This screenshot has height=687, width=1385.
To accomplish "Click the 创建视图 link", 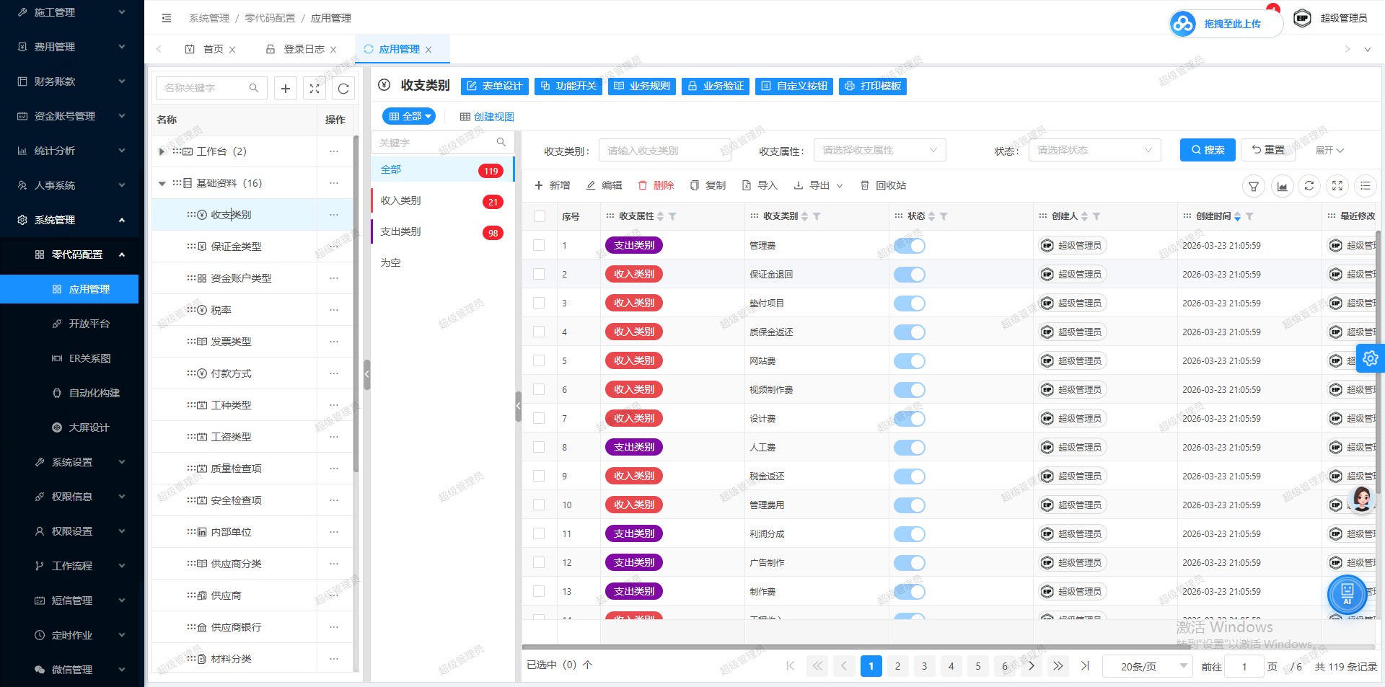I will (487, 117).
